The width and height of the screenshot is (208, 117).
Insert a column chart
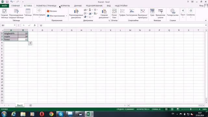pyautogui.click(x=86, y=10)
